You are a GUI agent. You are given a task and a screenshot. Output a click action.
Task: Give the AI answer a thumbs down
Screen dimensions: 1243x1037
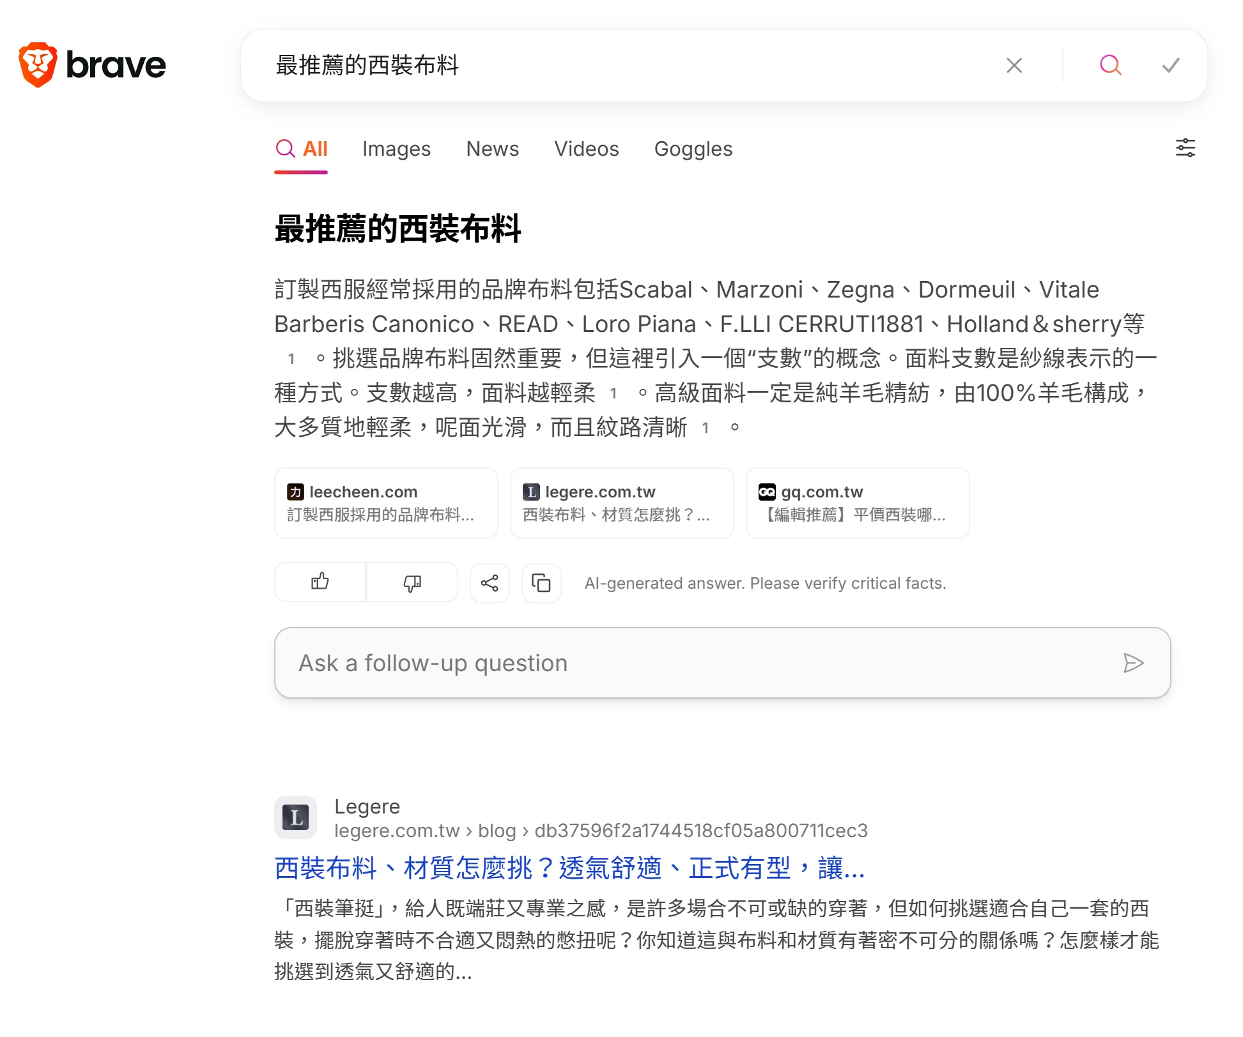pyautogui.click(x=412, y=582)
